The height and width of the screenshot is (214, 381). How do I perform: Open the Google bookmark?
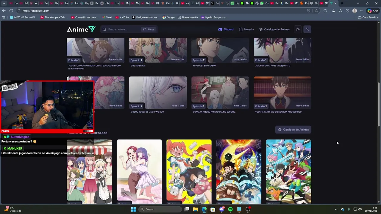click(x=168, y=18)
